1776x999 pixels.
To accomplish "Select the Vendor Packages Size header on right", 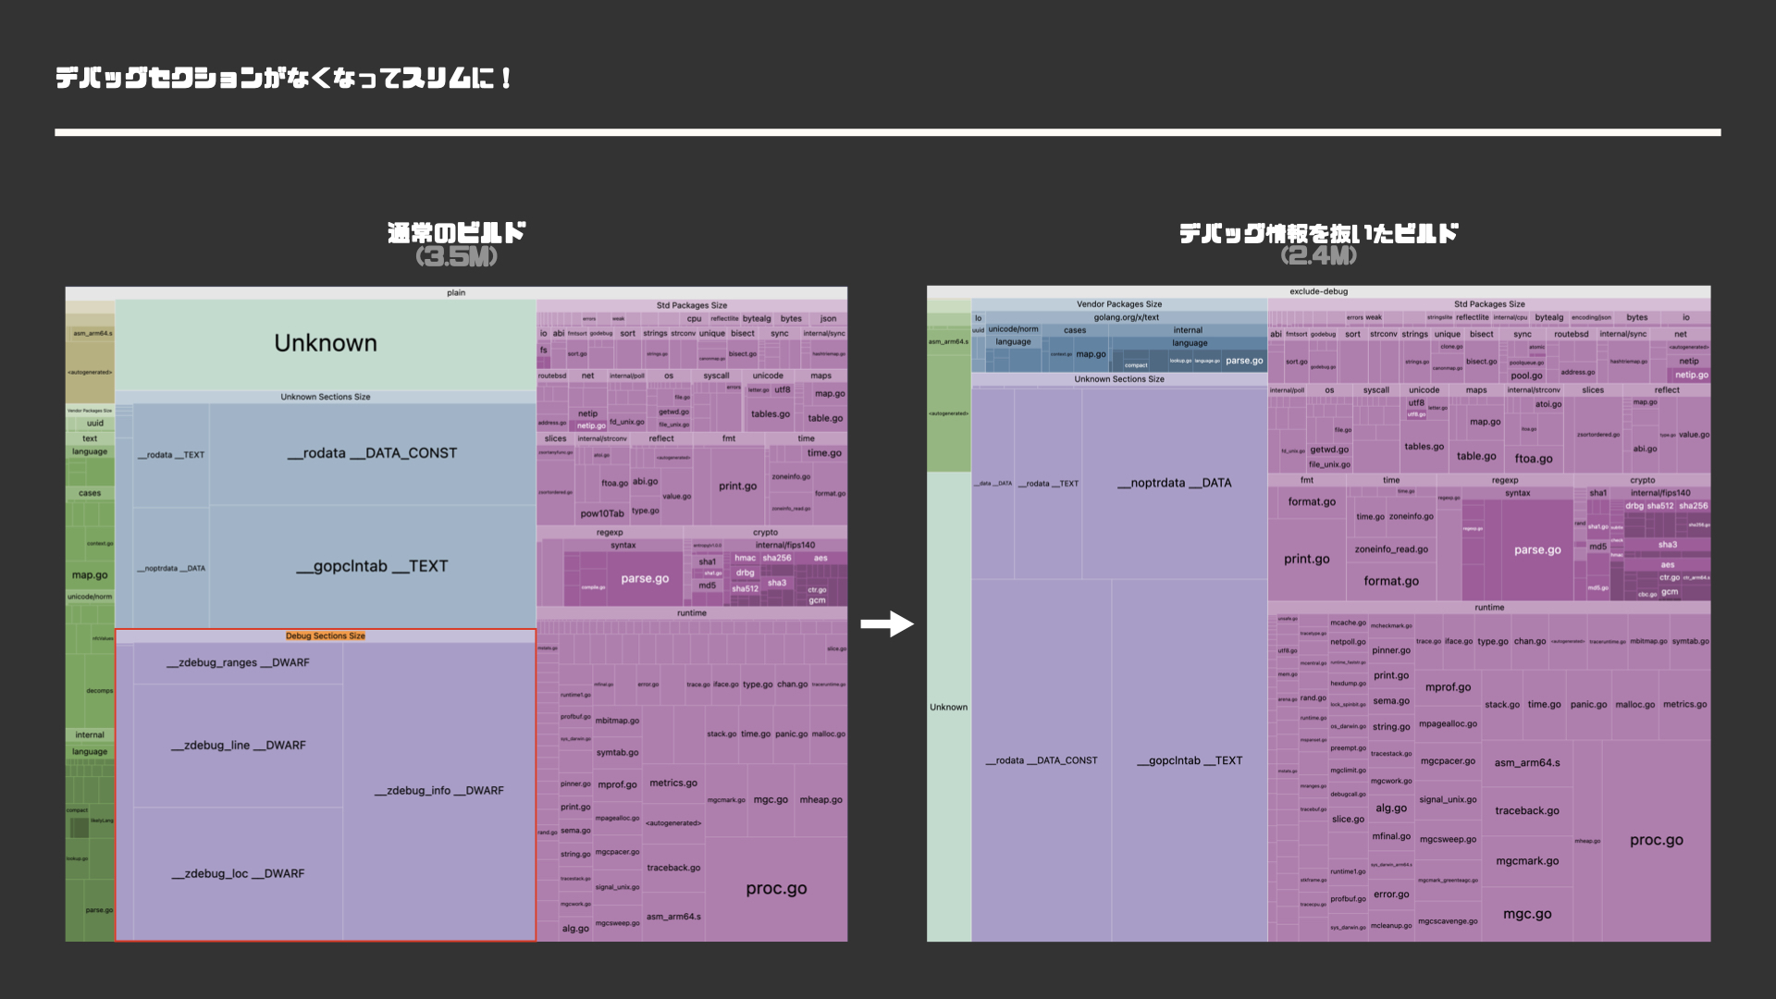I will tap(1118, 304).
